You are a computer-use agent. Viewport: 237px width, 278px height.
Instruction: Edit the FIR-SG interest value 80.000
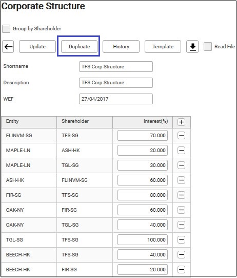143,195
